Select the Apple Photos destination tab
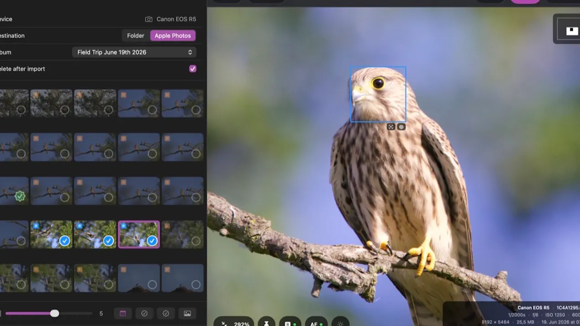Image resolution: width=580 pixels, height=326 pixels. pyautogui.click(x=173, y=36)
